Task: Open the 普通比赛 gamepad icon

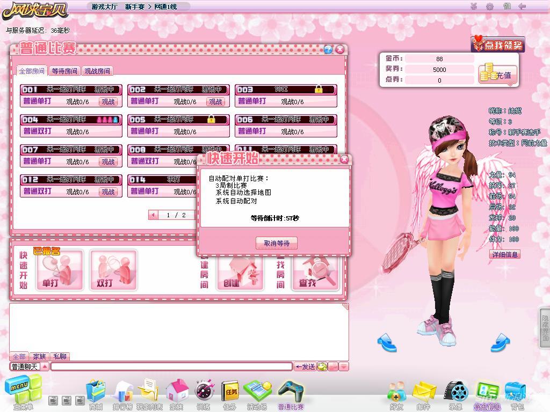Action: point(291,391)
